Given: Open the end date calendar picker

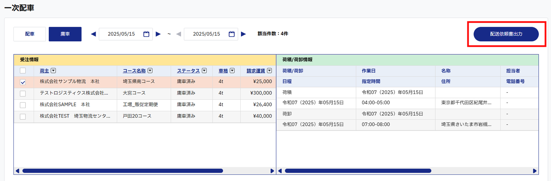Looking at the screenshot, I should click(232, 34).
